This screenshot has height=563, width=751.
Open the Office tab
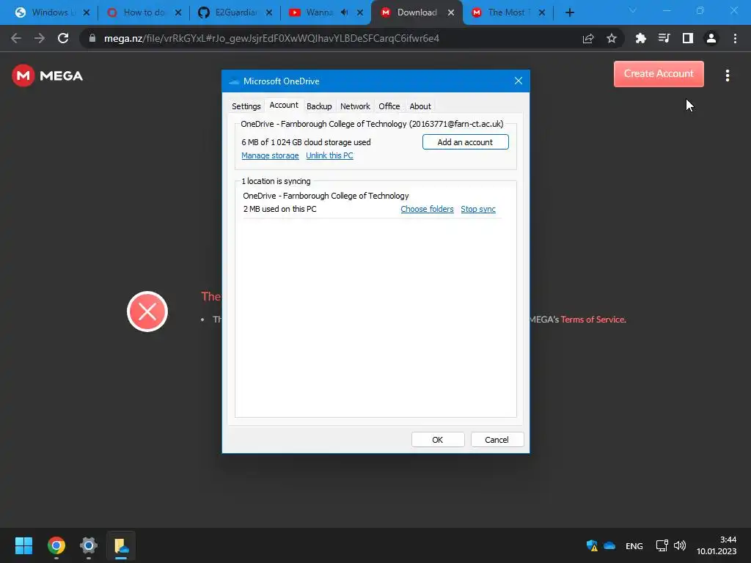389,106
